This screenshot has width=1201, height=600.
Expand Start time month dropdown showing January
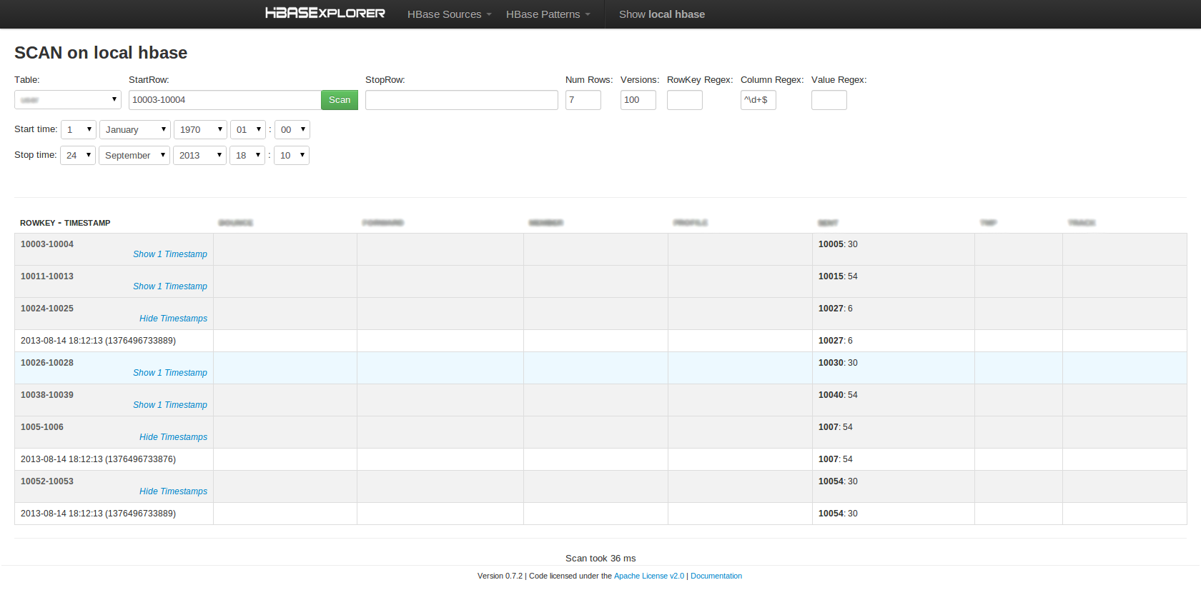point(134,130)
